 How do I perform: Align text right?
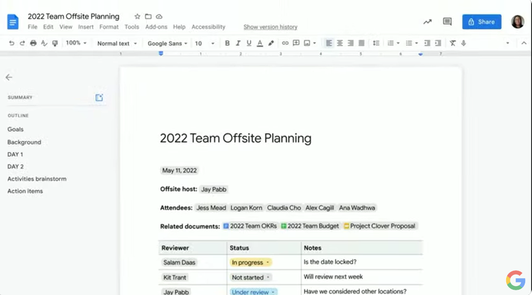point(351,43)
